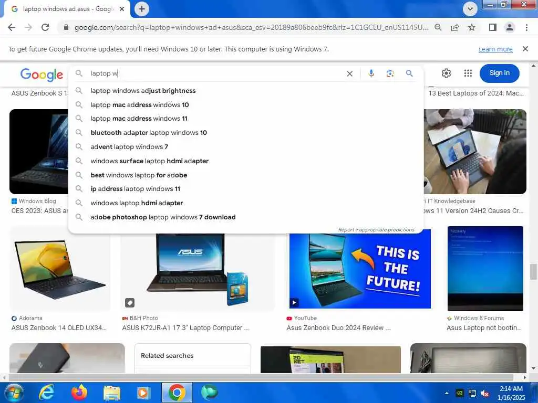
Task: Open the tab search dropdown arrow
Action: pos(470,9)
